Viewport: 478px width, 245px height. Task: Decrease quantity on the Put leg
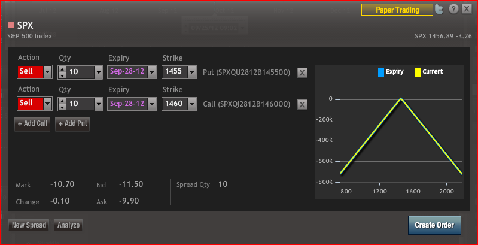point(62,75)
